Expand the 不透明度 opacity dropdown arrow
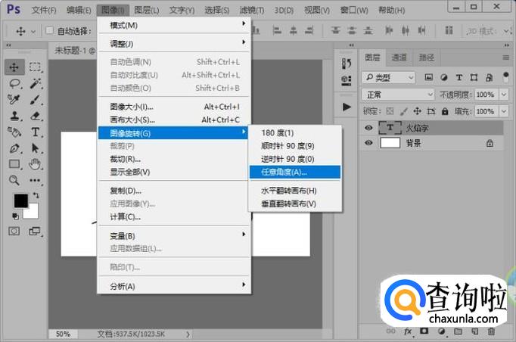Screen dimensions: 516x342 tap(502, 95)
